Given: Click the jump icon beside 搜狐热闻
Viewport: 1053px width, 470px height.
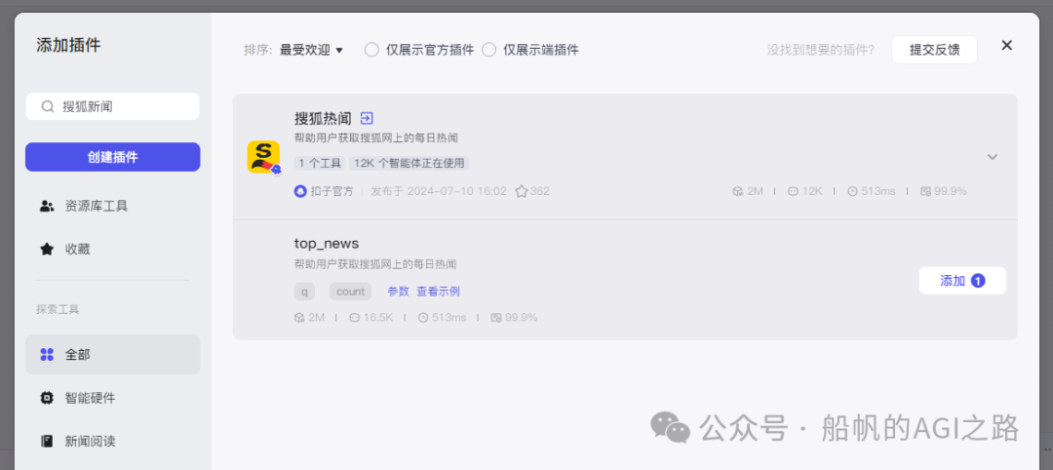Looking at the screenshot, I should coord(367,119).
